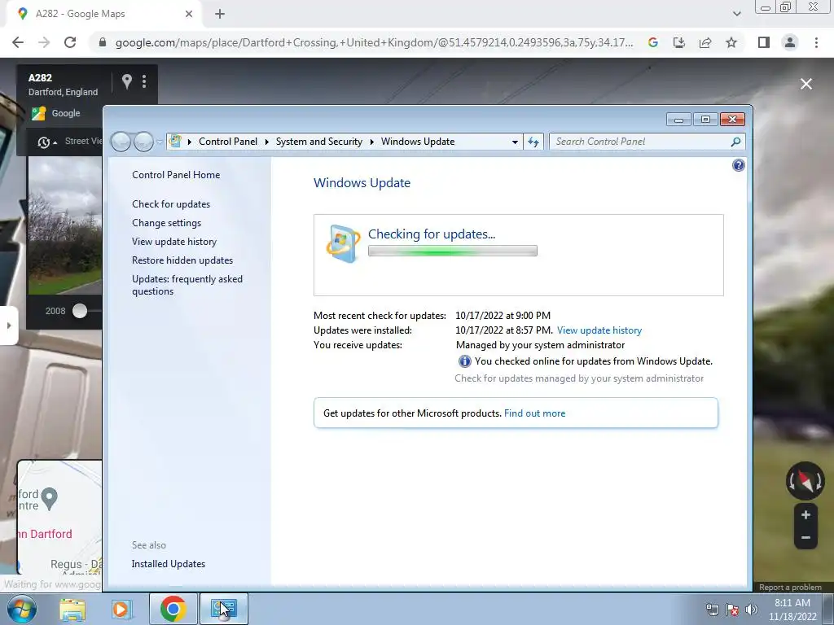The width and height of the screenshot is (834, 625).
Task: Open Restore hidden updates
Action: pyautogui.click(x=182, y=260)
